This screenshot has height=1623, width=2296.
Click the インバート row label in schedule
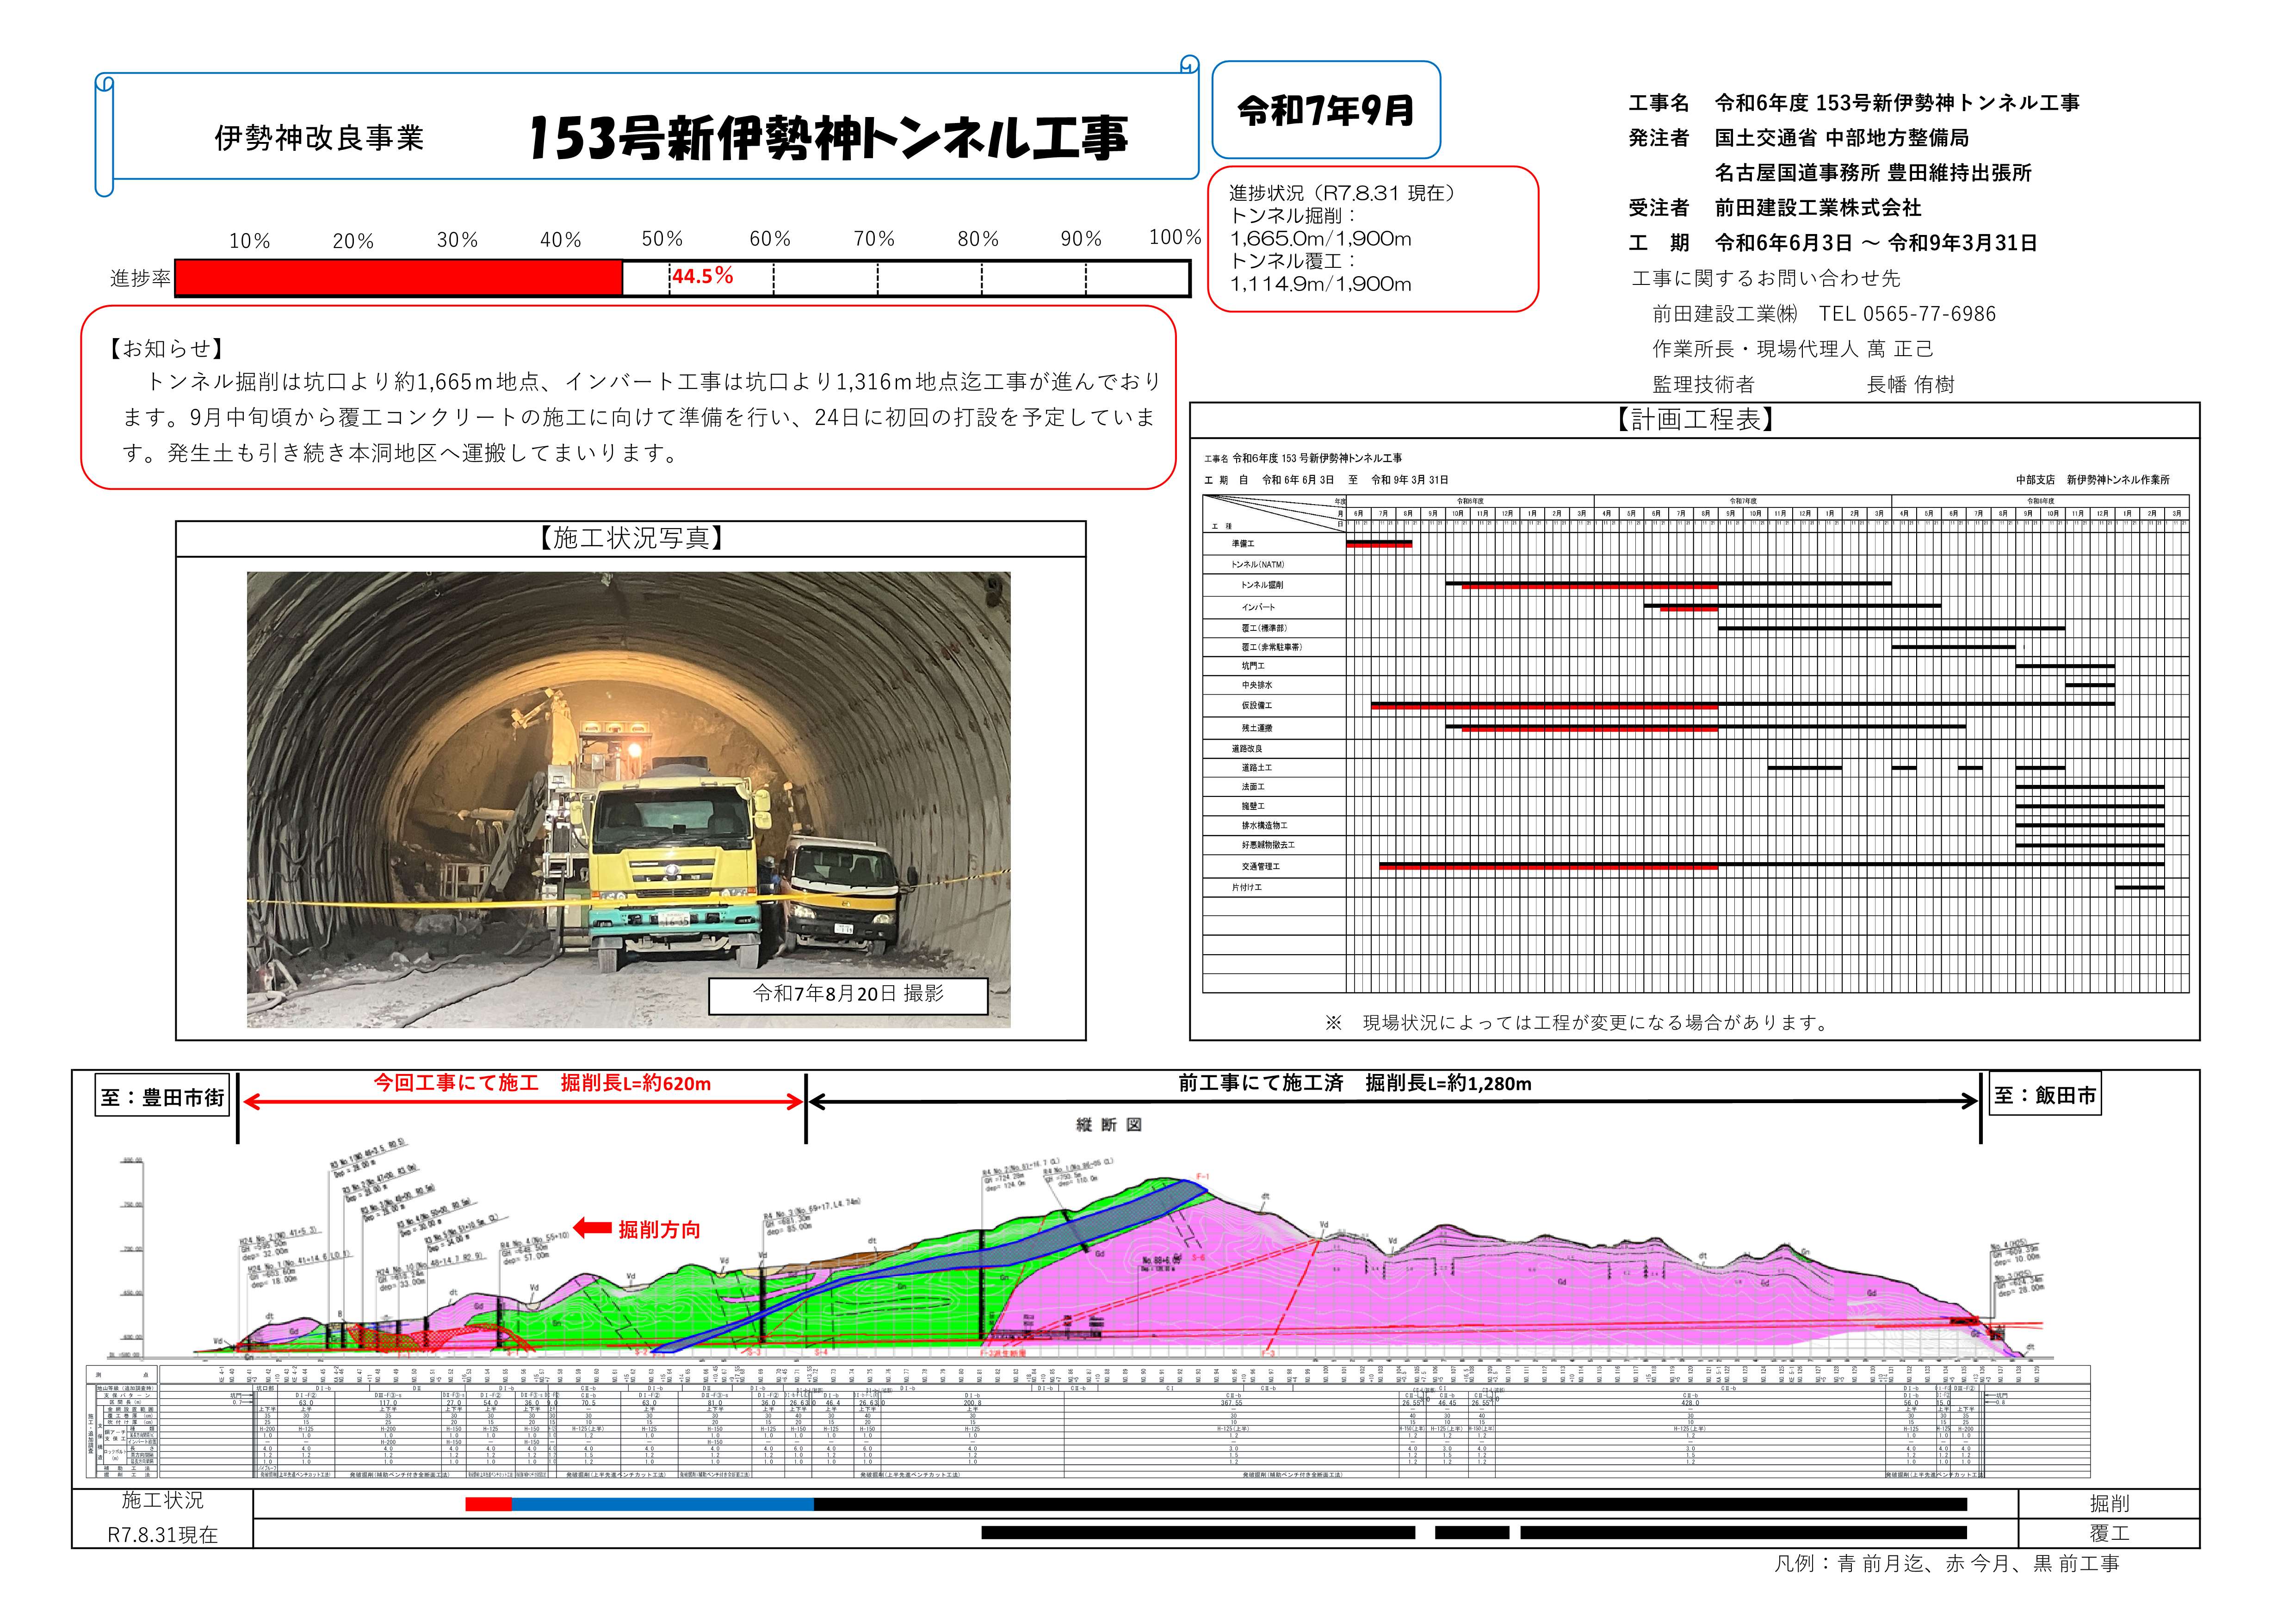coord(1258,607)
